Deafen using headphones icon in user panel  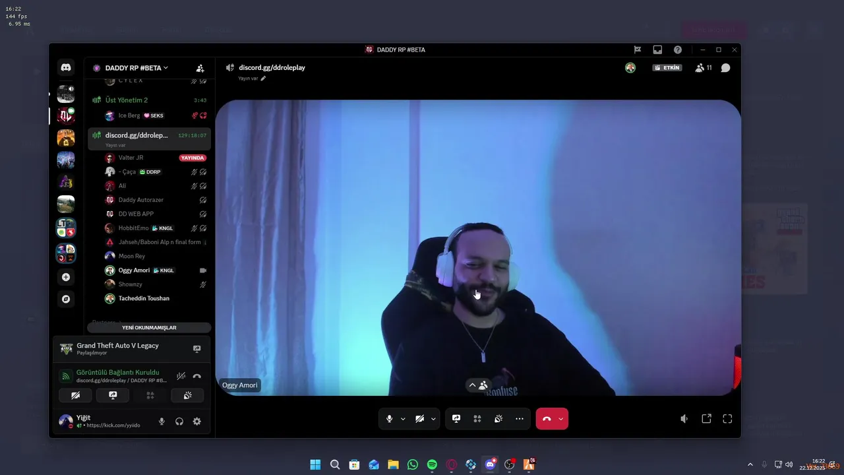pos(179,422)
